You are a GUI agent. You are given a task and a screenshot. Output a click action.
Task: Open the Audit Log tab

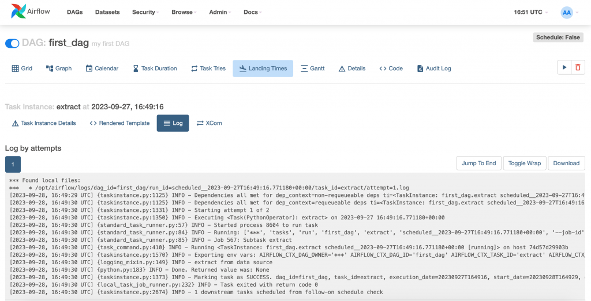[434, 68]
